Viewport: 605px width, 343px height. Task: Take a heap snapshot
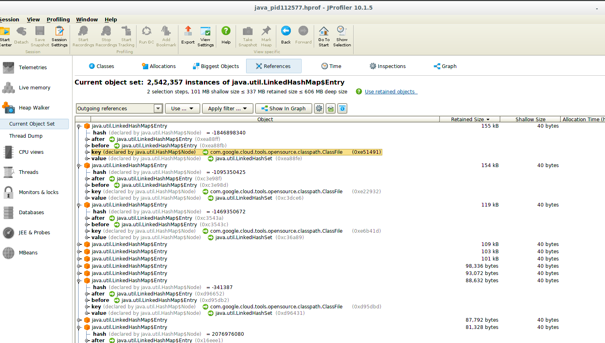247,36
